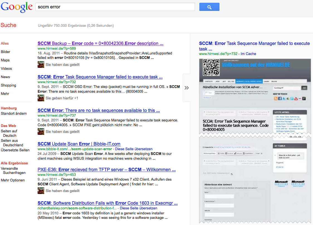
Task: Click the avatar under the "no task sequences" result
Action: point(41,131)
